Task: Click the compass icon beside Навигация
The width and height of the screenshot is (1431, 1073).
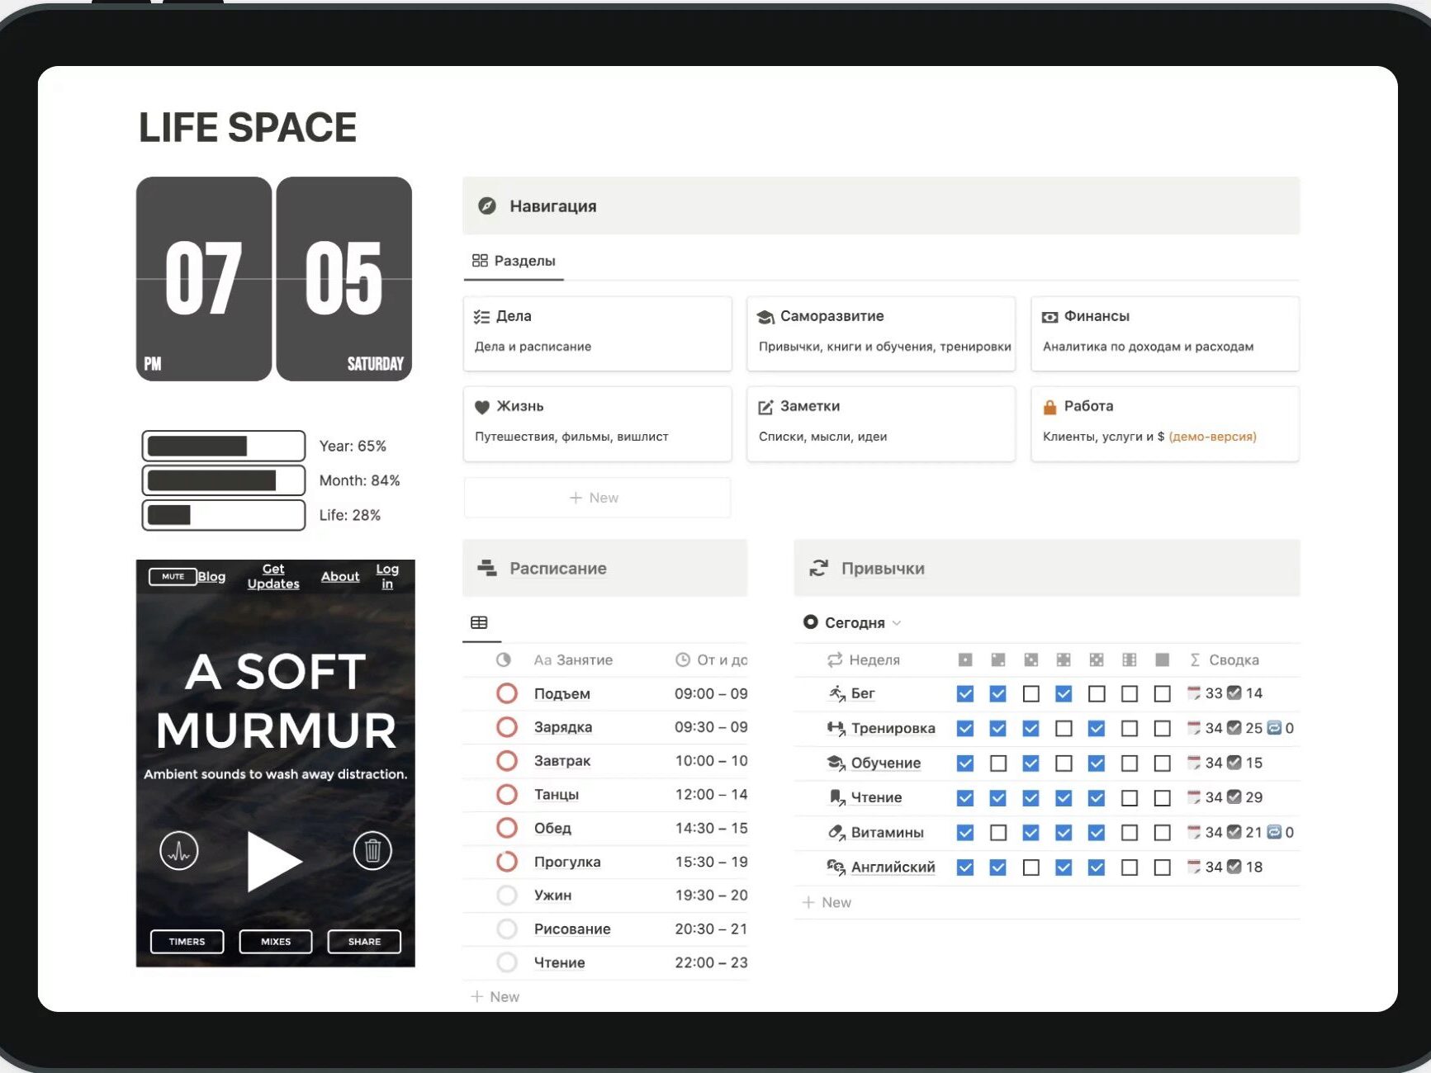Action: click(487, 206)
